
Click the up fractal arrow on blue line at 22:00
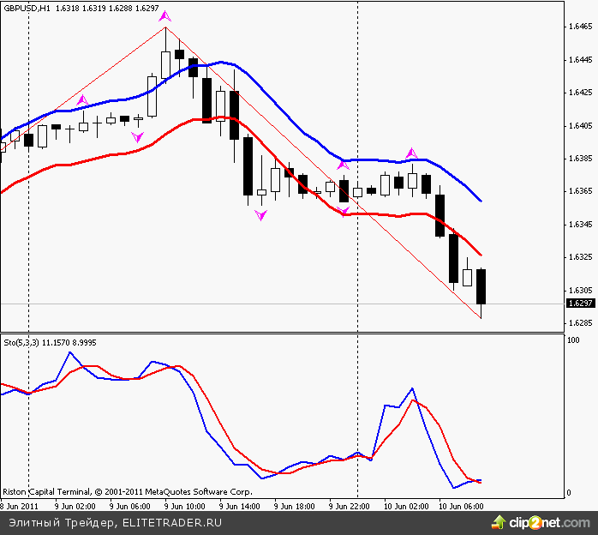point(344,163)
